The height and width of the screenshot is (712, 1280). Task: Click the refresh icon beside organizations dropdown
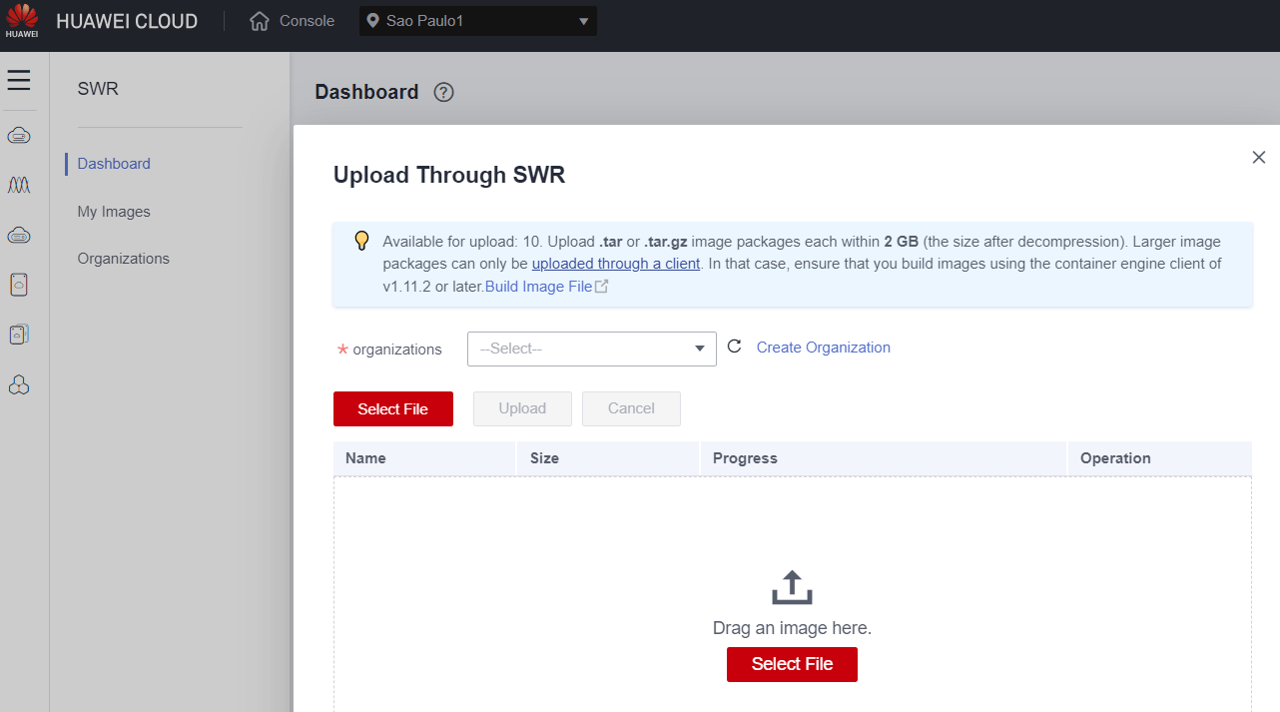(735, 349)
